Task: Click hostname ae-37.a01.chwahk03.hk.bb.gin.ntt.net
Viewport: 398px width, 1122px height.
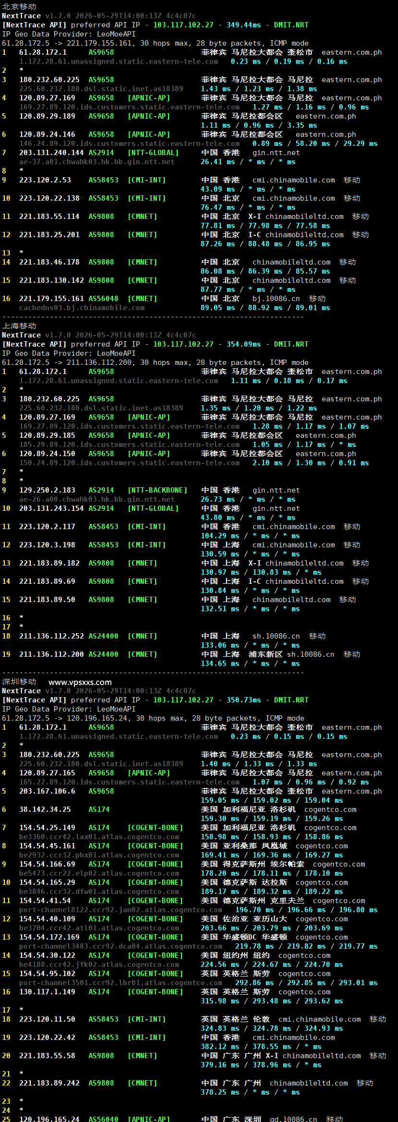Action: pyautogui.click(x=97, y=162)
